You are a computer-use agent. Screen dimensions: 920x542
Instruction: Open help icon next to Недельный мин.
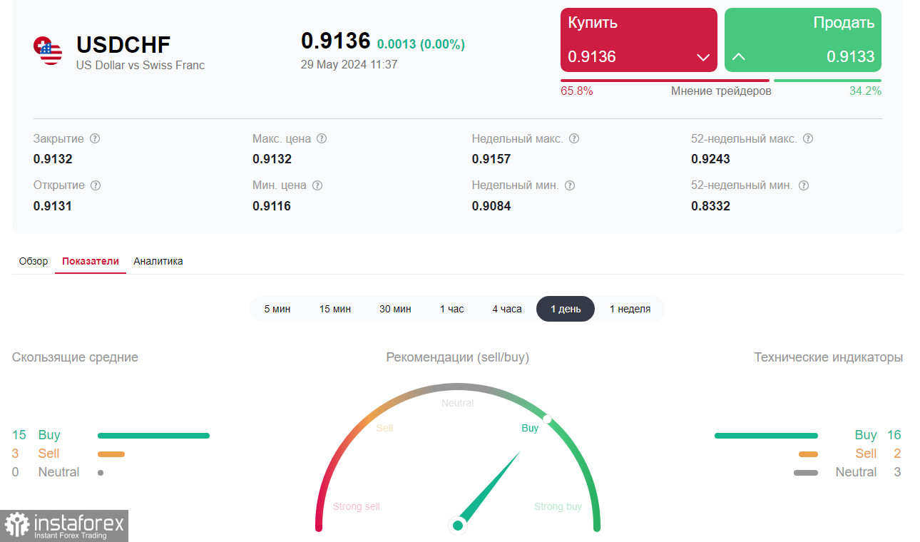coord(570,185)
